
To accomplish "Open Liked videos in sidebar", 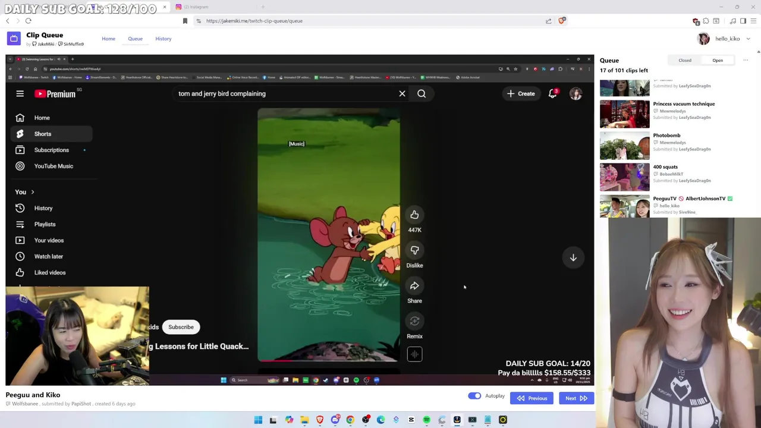I will 51,272.
